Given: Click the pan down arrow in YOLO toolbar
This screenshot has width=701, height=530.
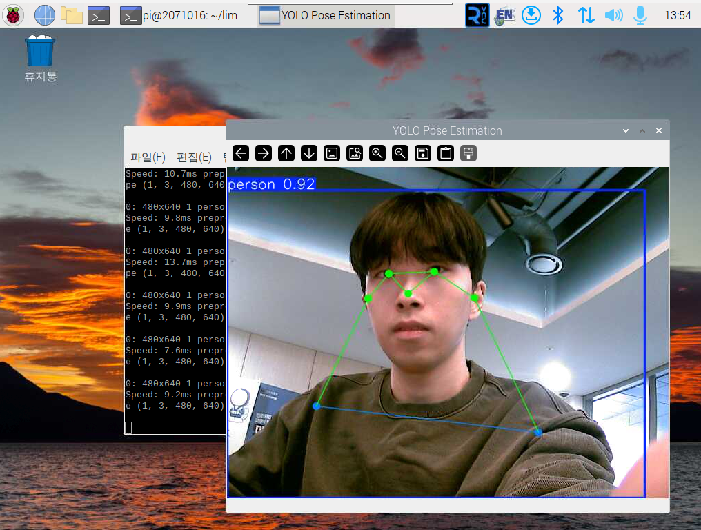Looking at the screenshot, I should [309, 153].
